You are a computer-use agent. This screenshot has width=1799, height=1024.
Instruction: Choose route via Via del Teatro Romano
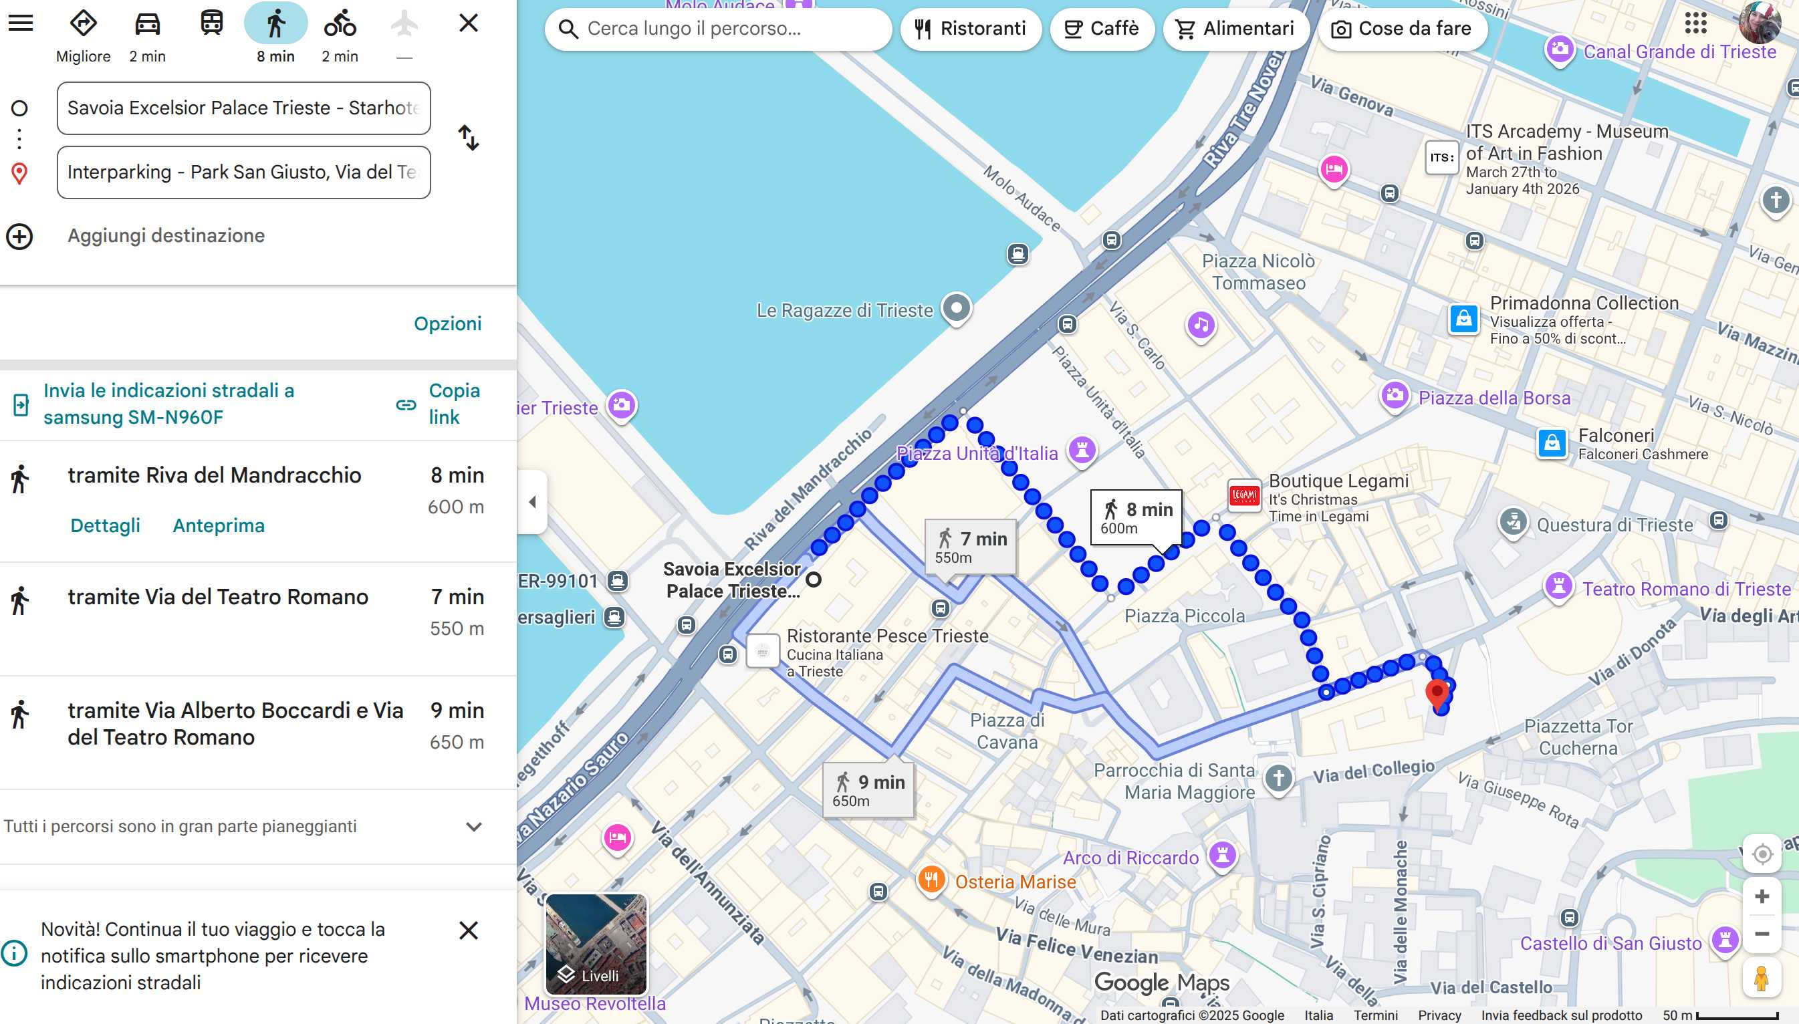(218, 597)
